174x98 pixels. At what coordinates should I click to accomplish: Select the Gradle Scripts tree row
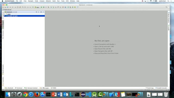click(24, 16)
